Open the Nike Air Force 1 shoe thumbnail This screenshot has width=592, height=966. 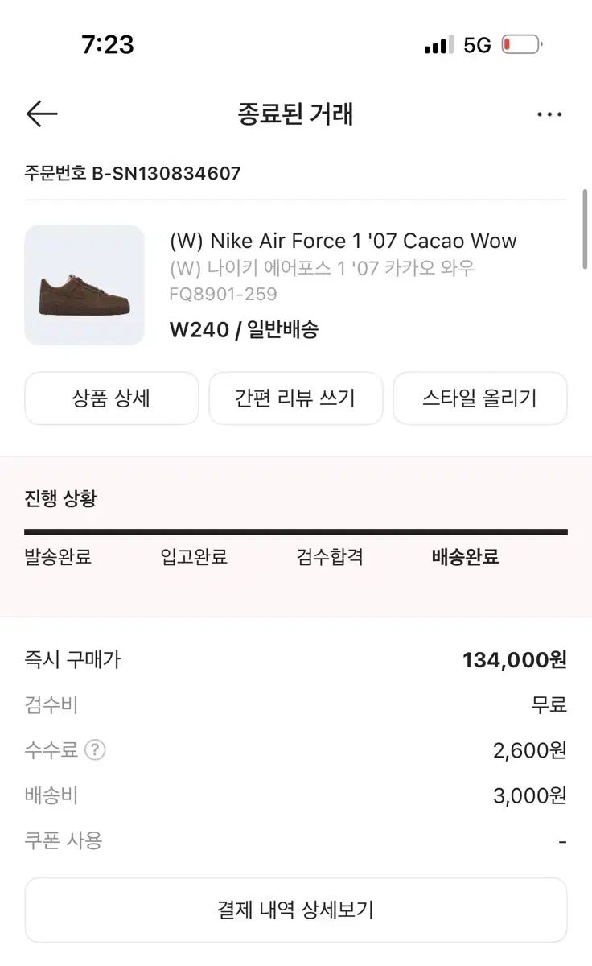(x=84, y=285)
